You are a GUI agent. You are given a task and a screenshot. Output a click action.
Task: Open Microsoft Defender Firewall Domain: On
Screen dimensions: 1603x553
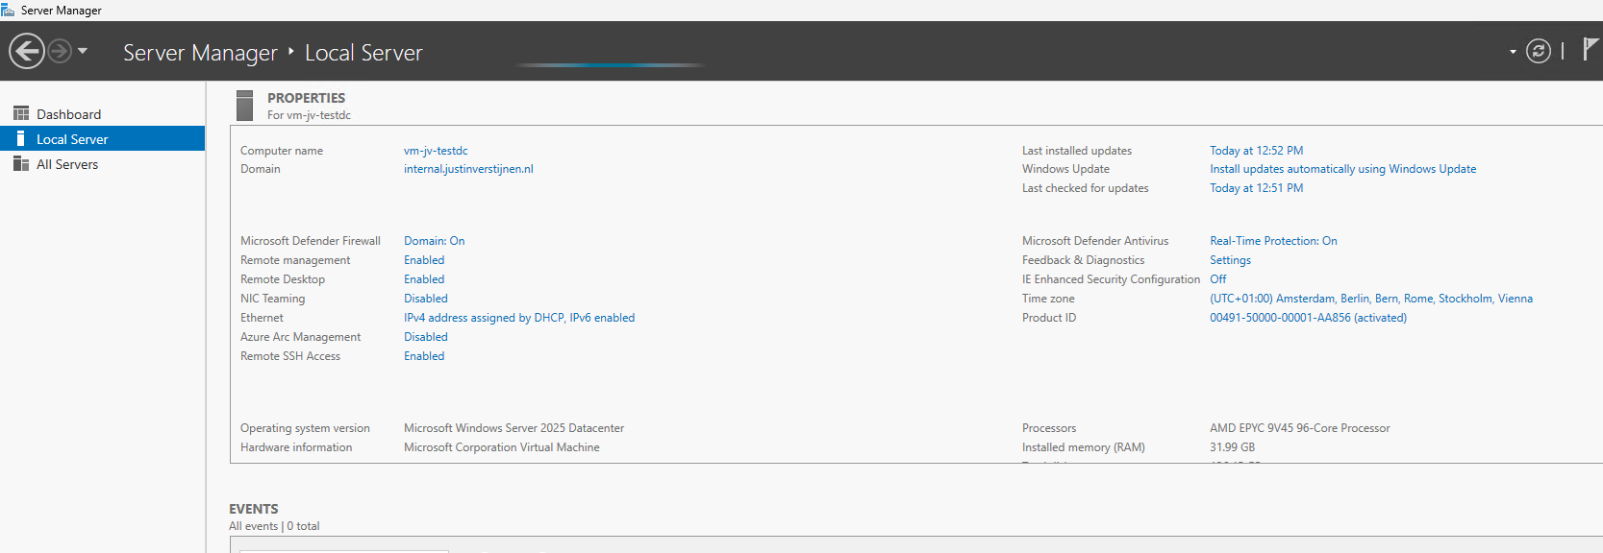coord(434,241)
